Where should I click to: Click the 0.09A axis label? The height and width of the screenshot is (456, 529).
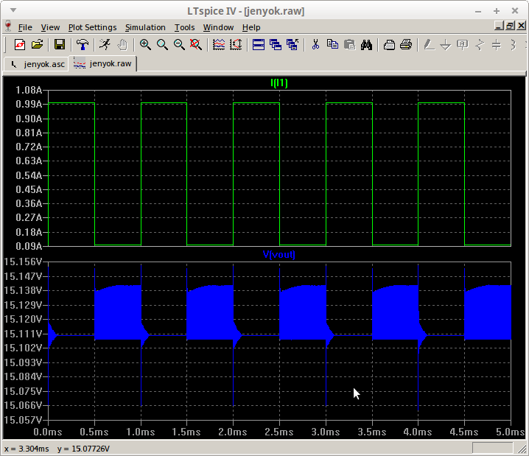29,246
